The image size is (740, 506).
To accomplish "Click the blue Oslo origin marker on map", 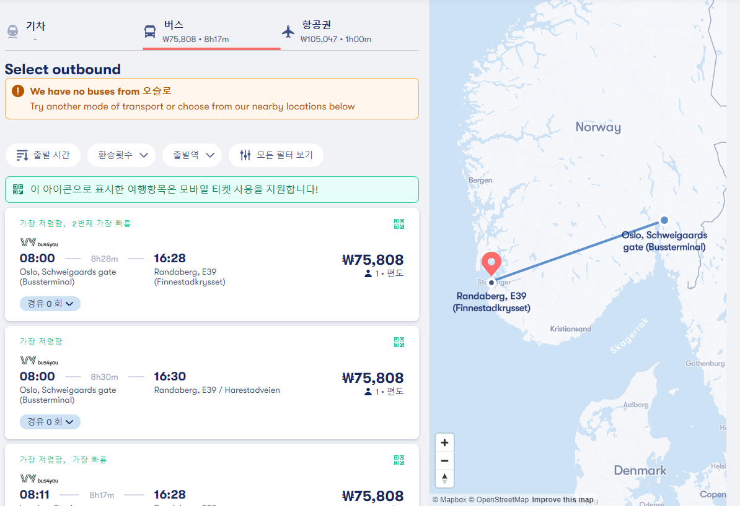I will (x=664, y=220).
